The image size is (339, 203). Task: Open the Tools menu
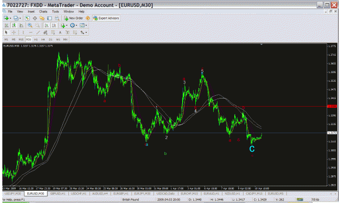click(55, 11)
